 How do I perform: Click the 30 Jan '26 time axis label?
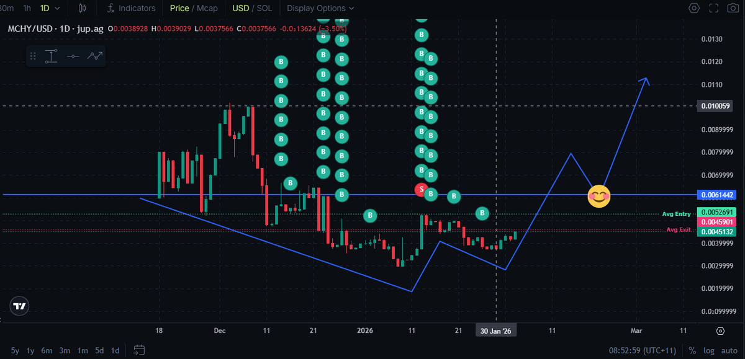pyautogui.click(x=496, y=331)
